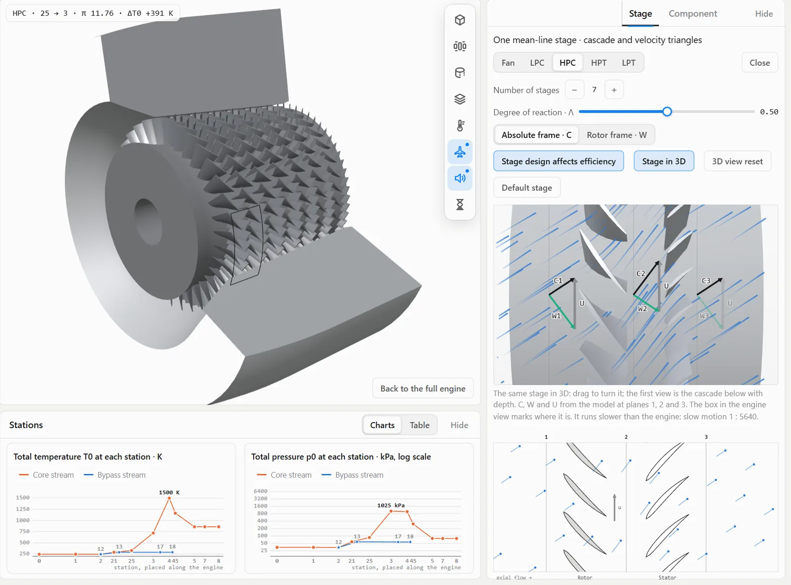This screenshot has width=791, height=585.
Task: Click the cutaway cylinder icon
Action: tap(460, 73)
